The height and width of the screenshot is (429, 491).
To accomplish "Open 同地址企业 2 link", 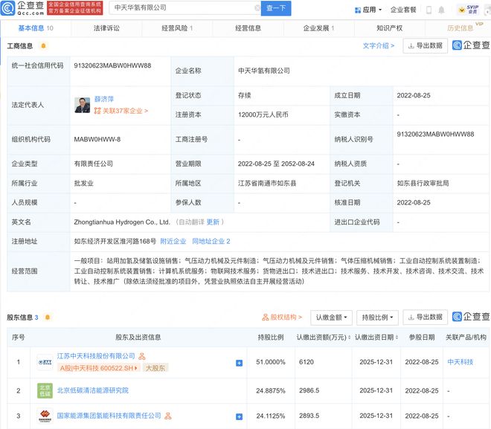I will [211, 241].
